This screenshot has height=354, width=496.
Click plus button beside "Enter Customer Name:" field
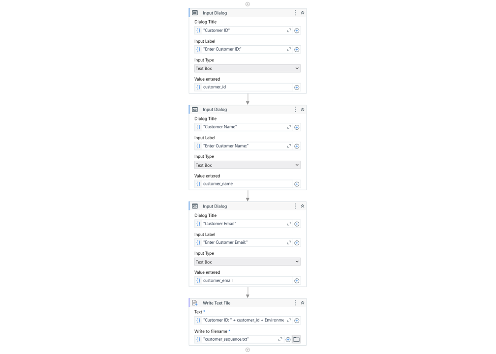297,146
